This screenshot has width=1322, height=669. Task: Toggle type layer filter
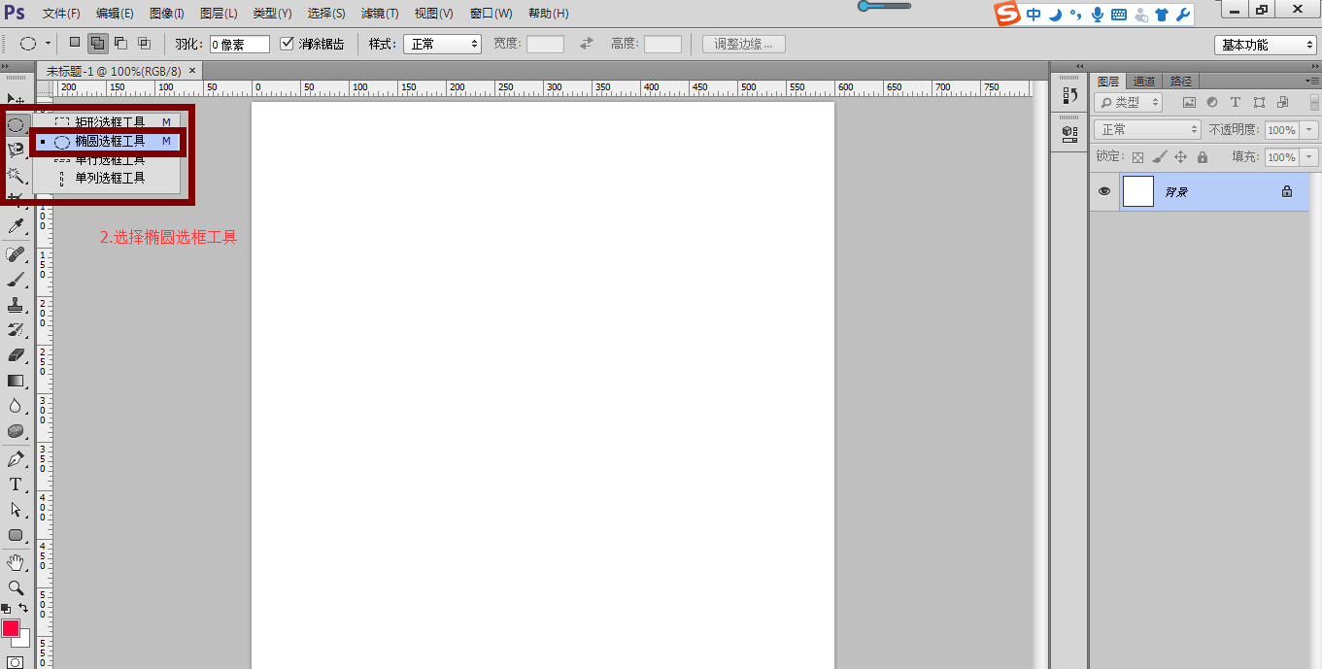(x=1236, y=102)
